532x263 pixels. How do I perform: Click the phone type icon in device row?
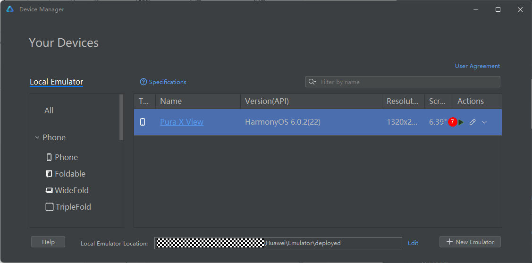pyautogui.click(x=143, y=122)
